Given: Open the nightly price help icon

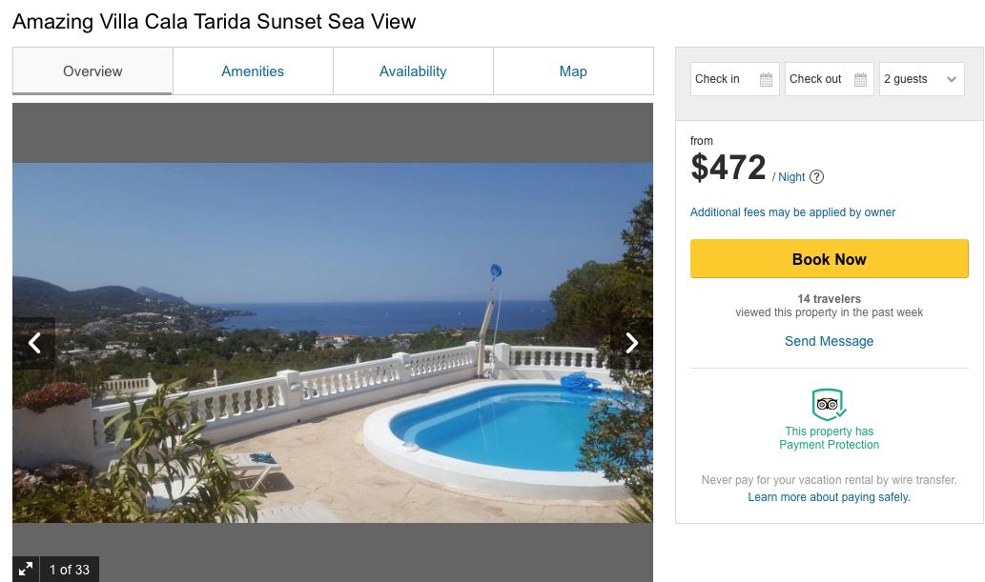Looking at the screenshot, I should (817, 176).
